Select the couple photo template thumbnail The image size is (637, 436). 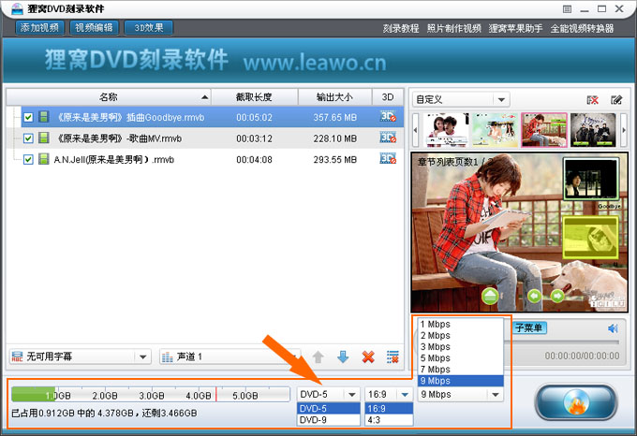click(x=447, y=130)
